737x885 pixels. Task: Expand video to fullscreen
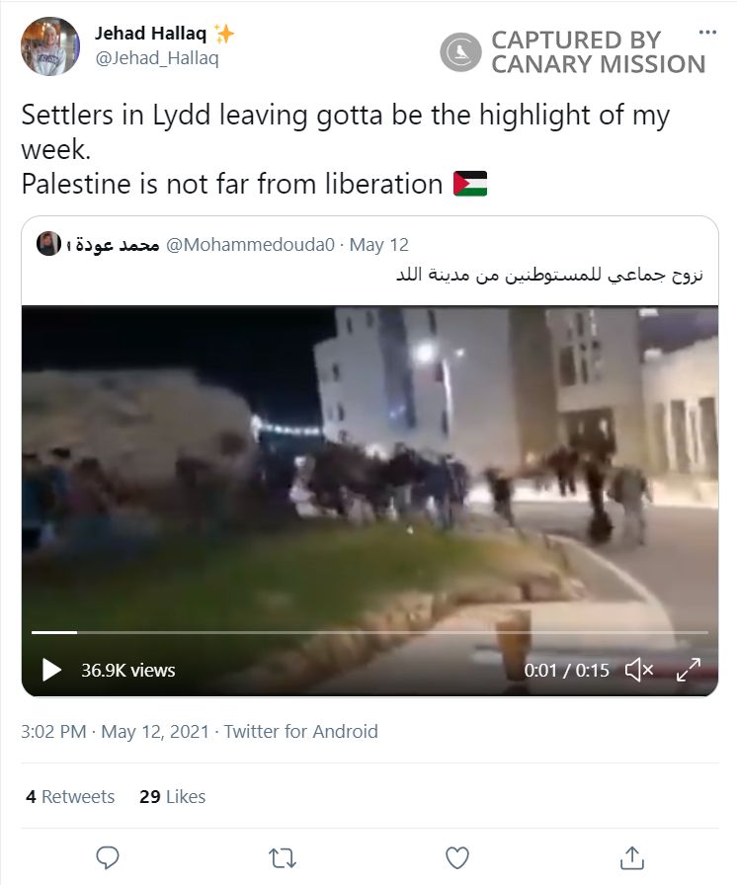[x=689, y=670]
